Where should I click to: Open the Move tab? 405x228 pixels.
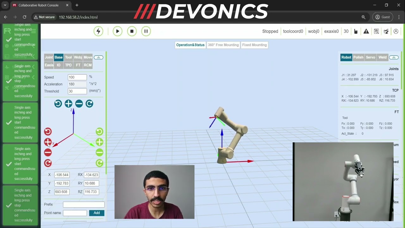point(88,57)
